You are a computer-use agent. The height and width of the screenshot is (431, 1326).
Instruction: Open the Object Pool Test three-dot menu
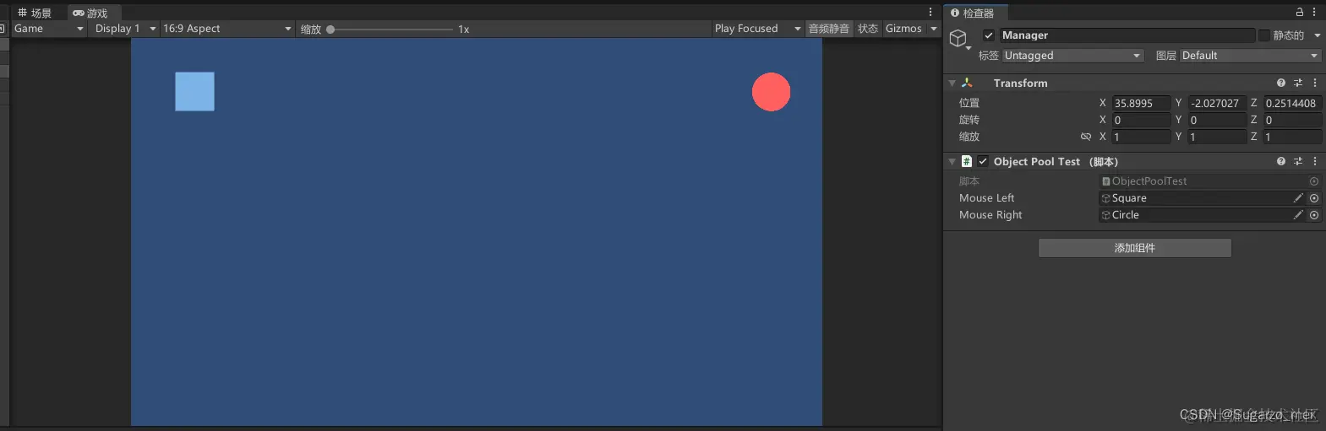pyautogui.click(x=1315, y=161)
